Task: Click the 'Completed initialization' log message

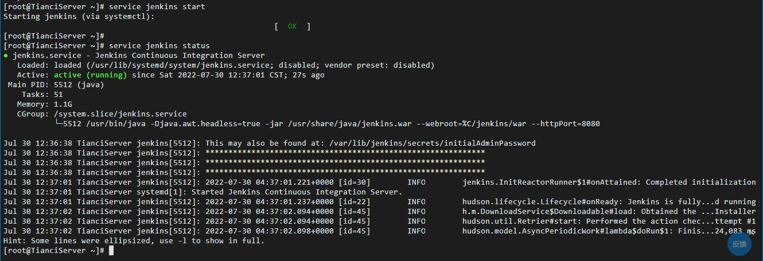Action: [x=701, y=182]
